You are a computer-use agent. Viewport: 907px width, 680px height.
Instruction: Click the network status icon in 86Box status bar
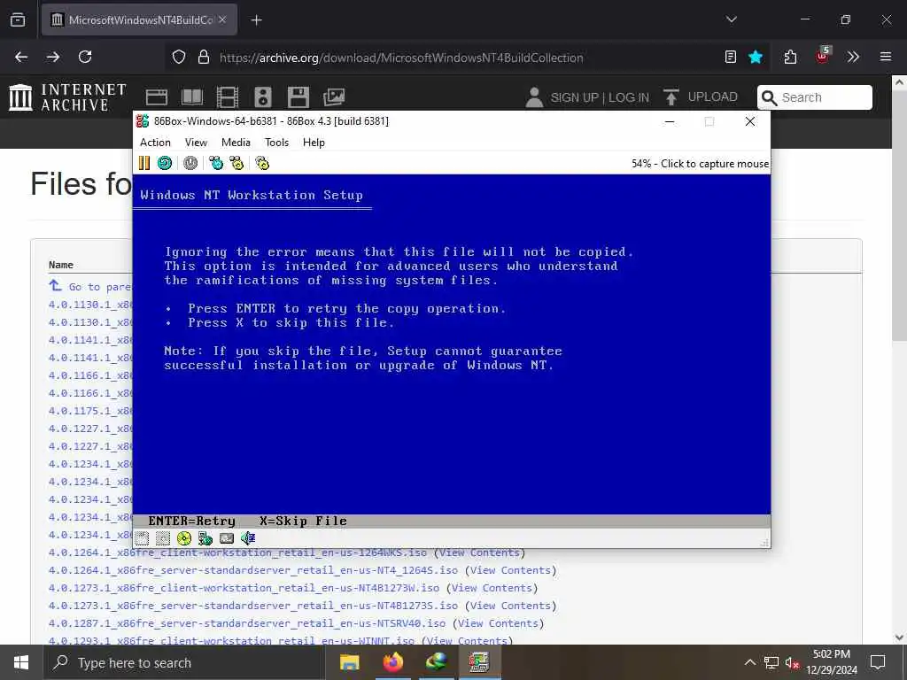tap(205, 538)
